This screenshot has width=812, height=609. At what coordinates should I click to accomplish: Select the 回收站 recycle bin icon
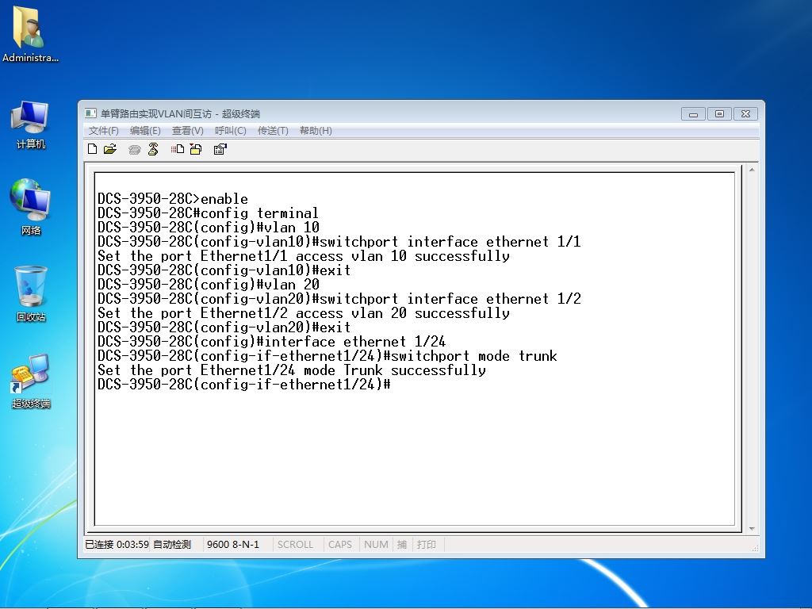pyautogui.click(x=31, y=293)
